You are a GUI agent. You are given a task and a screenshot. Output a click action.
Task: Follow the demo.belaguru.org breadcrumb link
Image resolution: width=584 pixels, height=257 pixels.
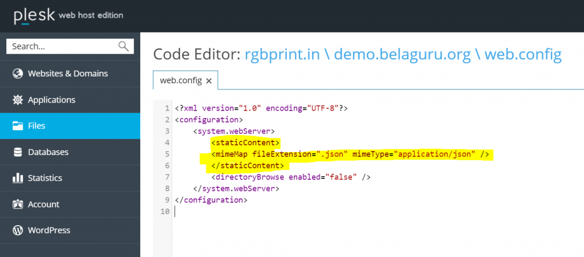[402, 55]
